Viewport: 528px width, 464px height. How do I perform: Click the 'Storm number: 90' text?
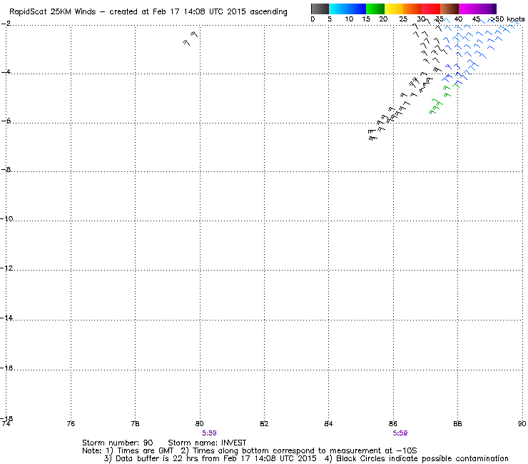click(118, 443)
